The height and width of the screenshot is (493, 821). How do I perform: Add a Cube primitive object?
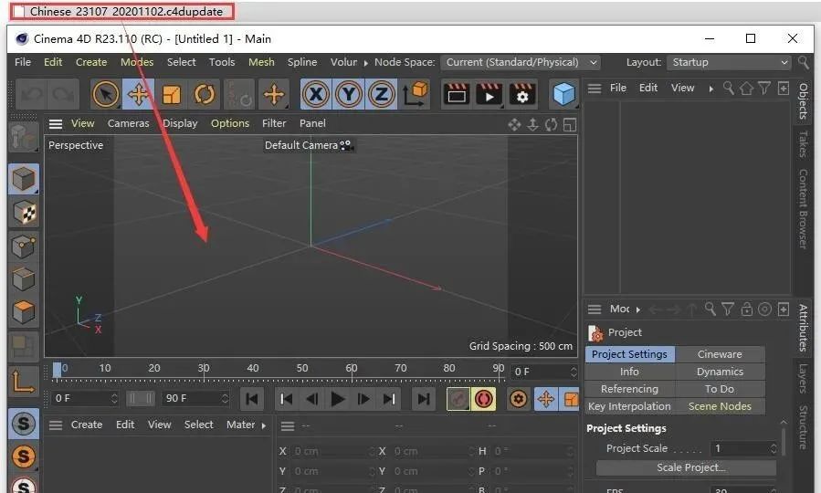(563, 95)
